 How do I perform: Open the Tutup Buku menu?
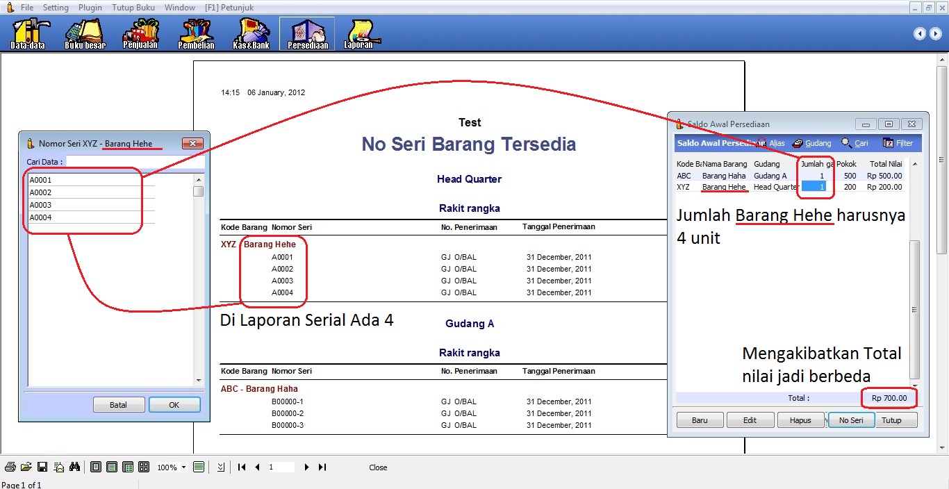pos(133,8)
